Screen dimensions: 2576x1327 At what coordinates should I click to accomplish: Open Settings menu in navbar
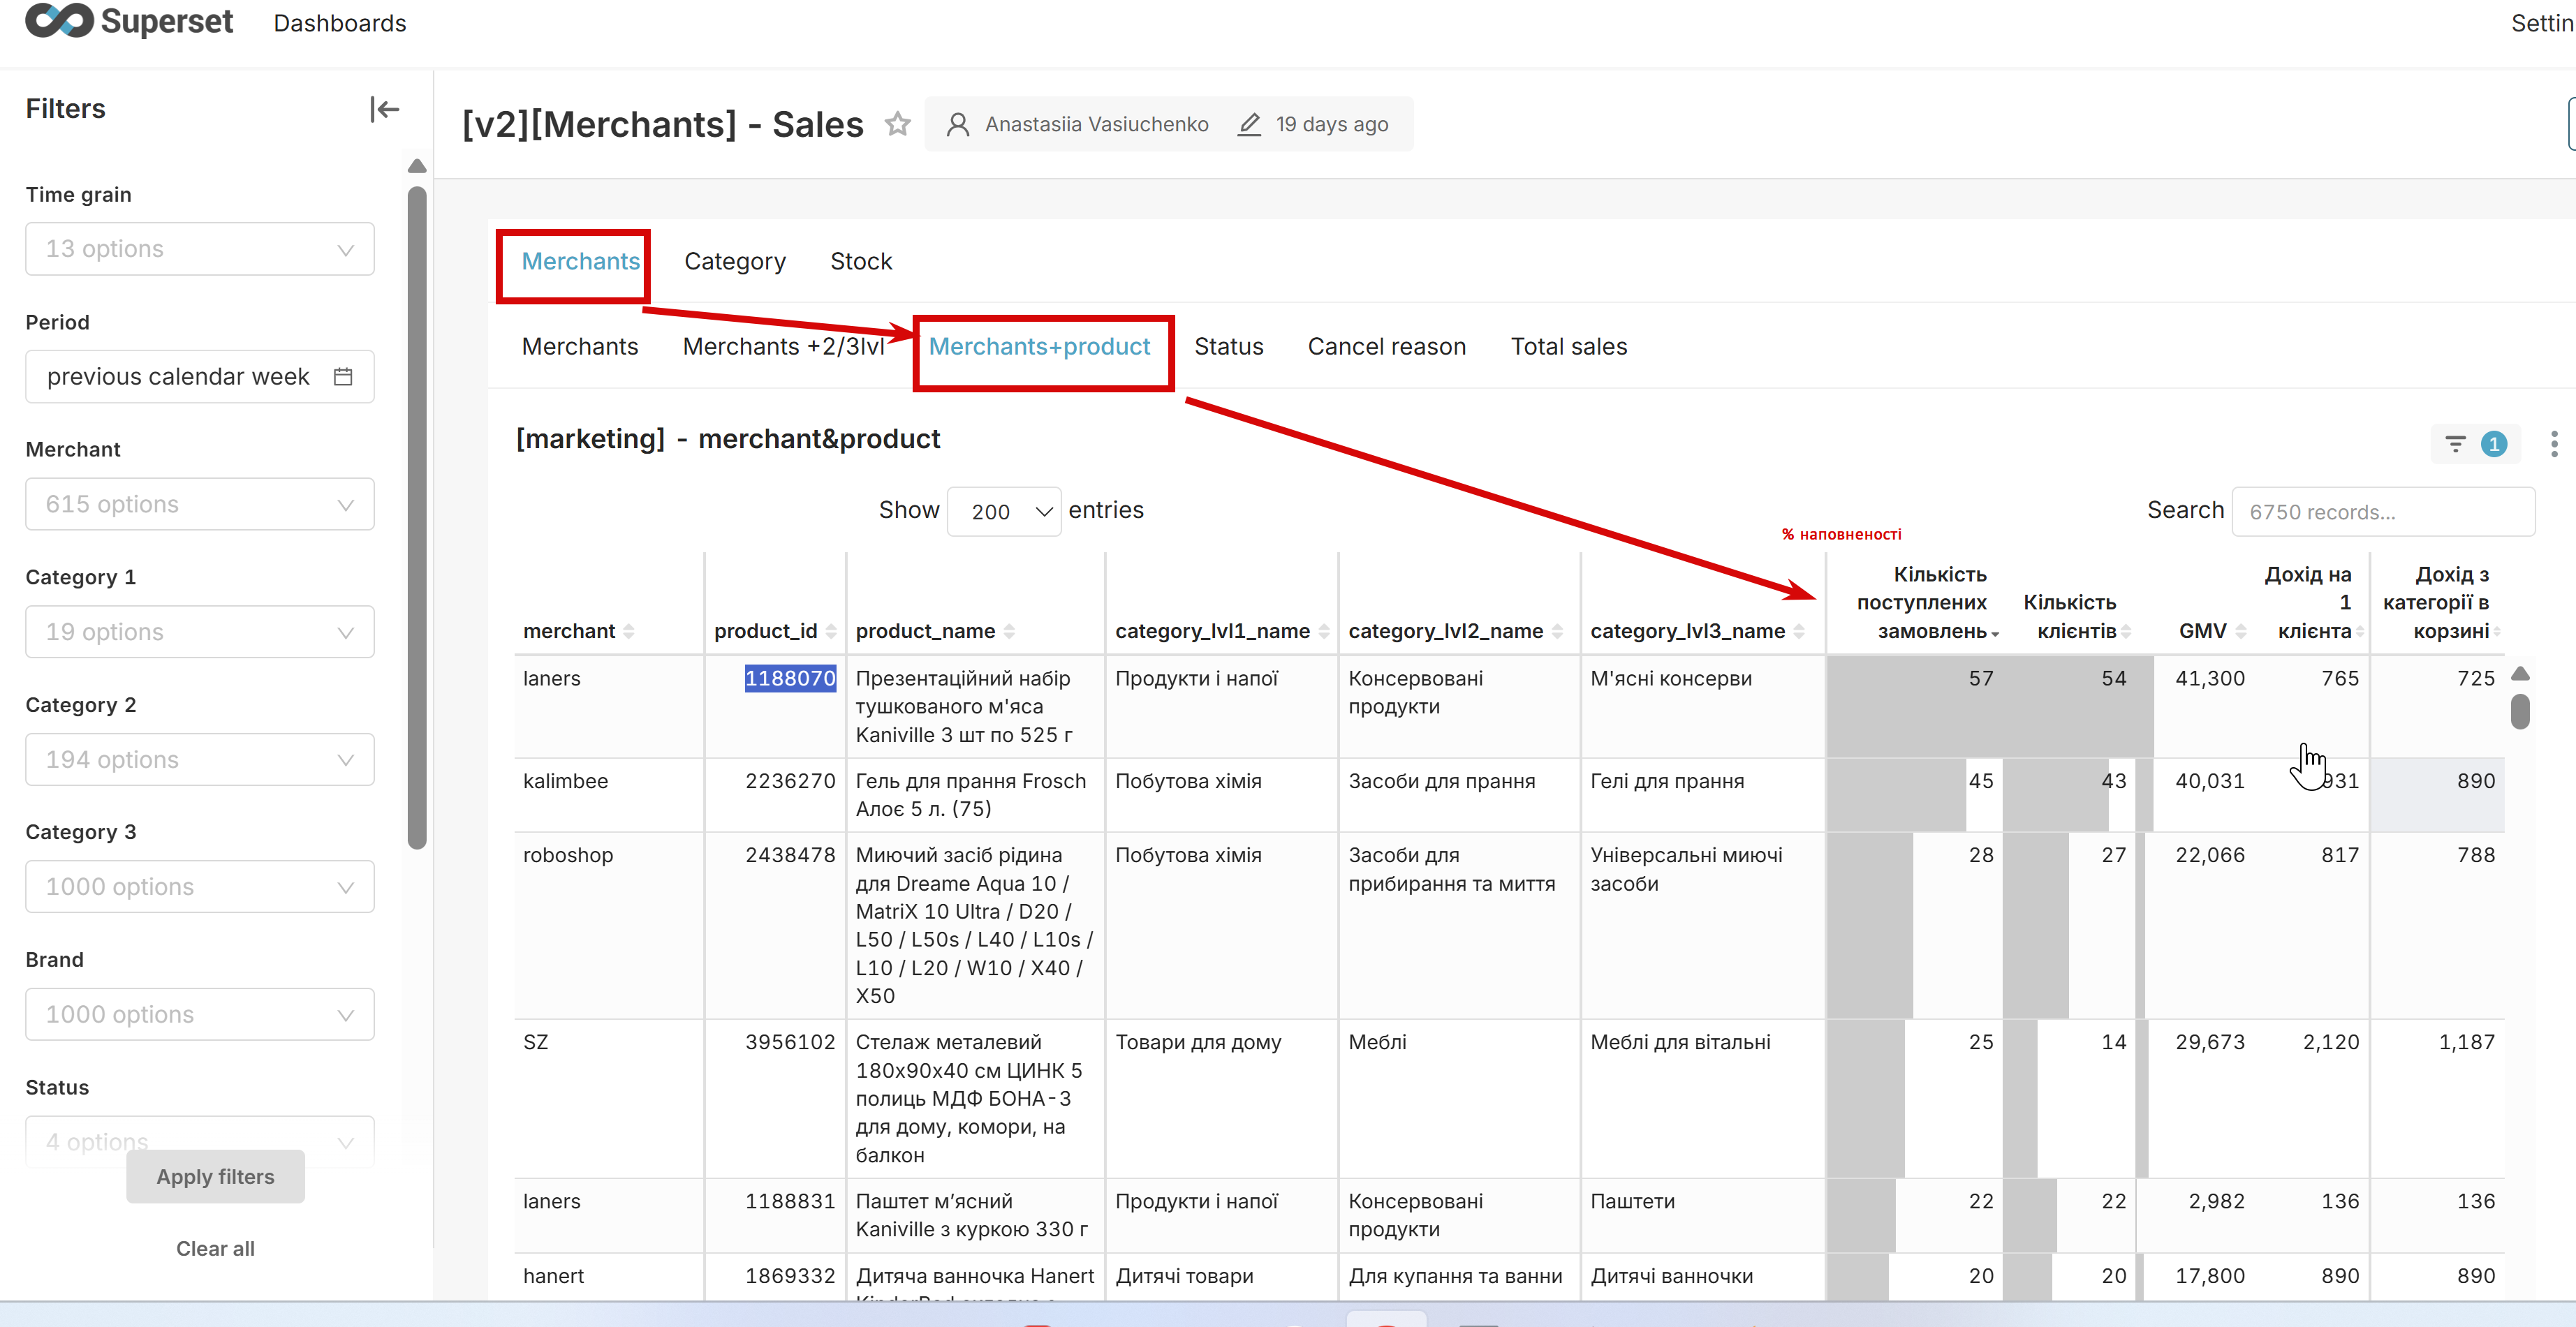pos(2542,23)
